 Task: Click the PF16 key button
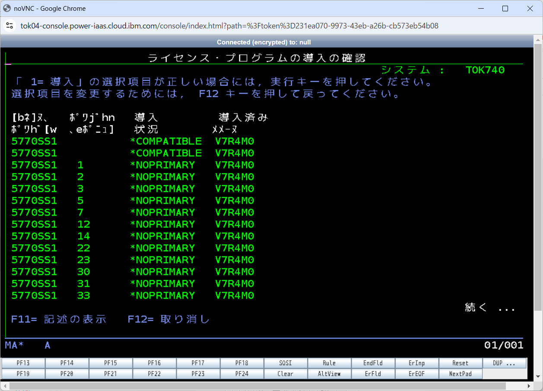pos(154,363)
